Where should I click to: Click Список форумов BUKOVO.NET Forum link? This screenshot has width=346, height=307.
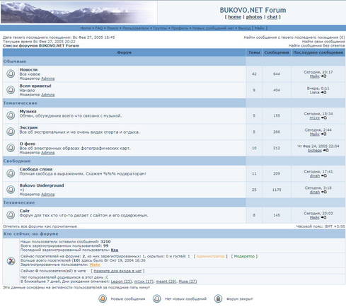pyautogui.click(x=41, y=45)
